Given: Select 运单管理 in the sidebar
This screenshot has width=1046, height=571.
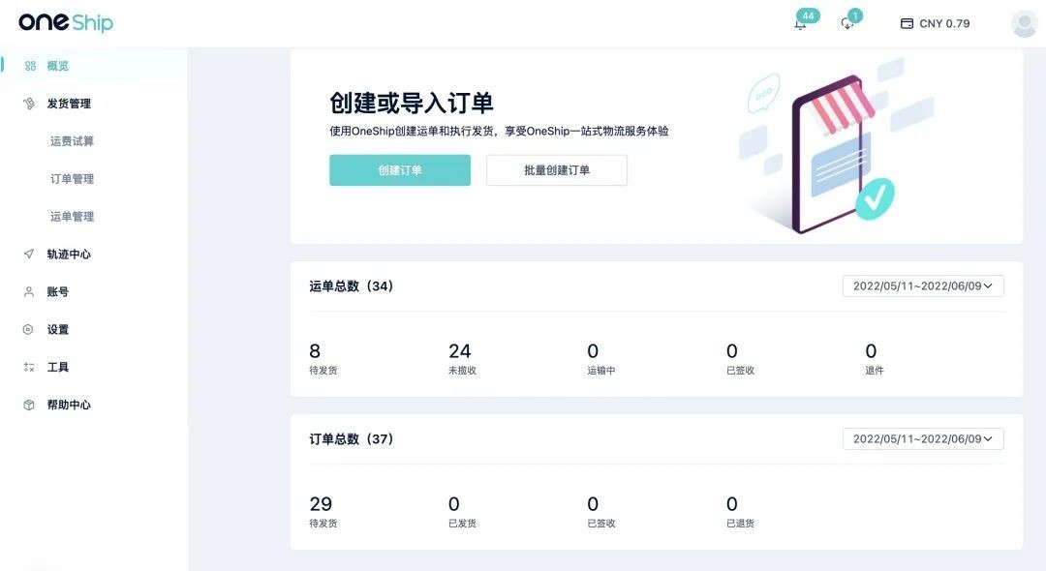Looking at the screenshot, I should point(72,217).
